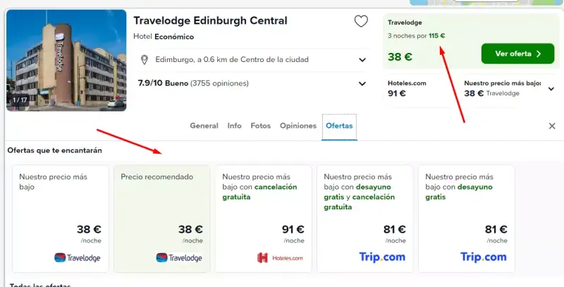
Task: Select the Fotos tab
Action: pos(260,126)
